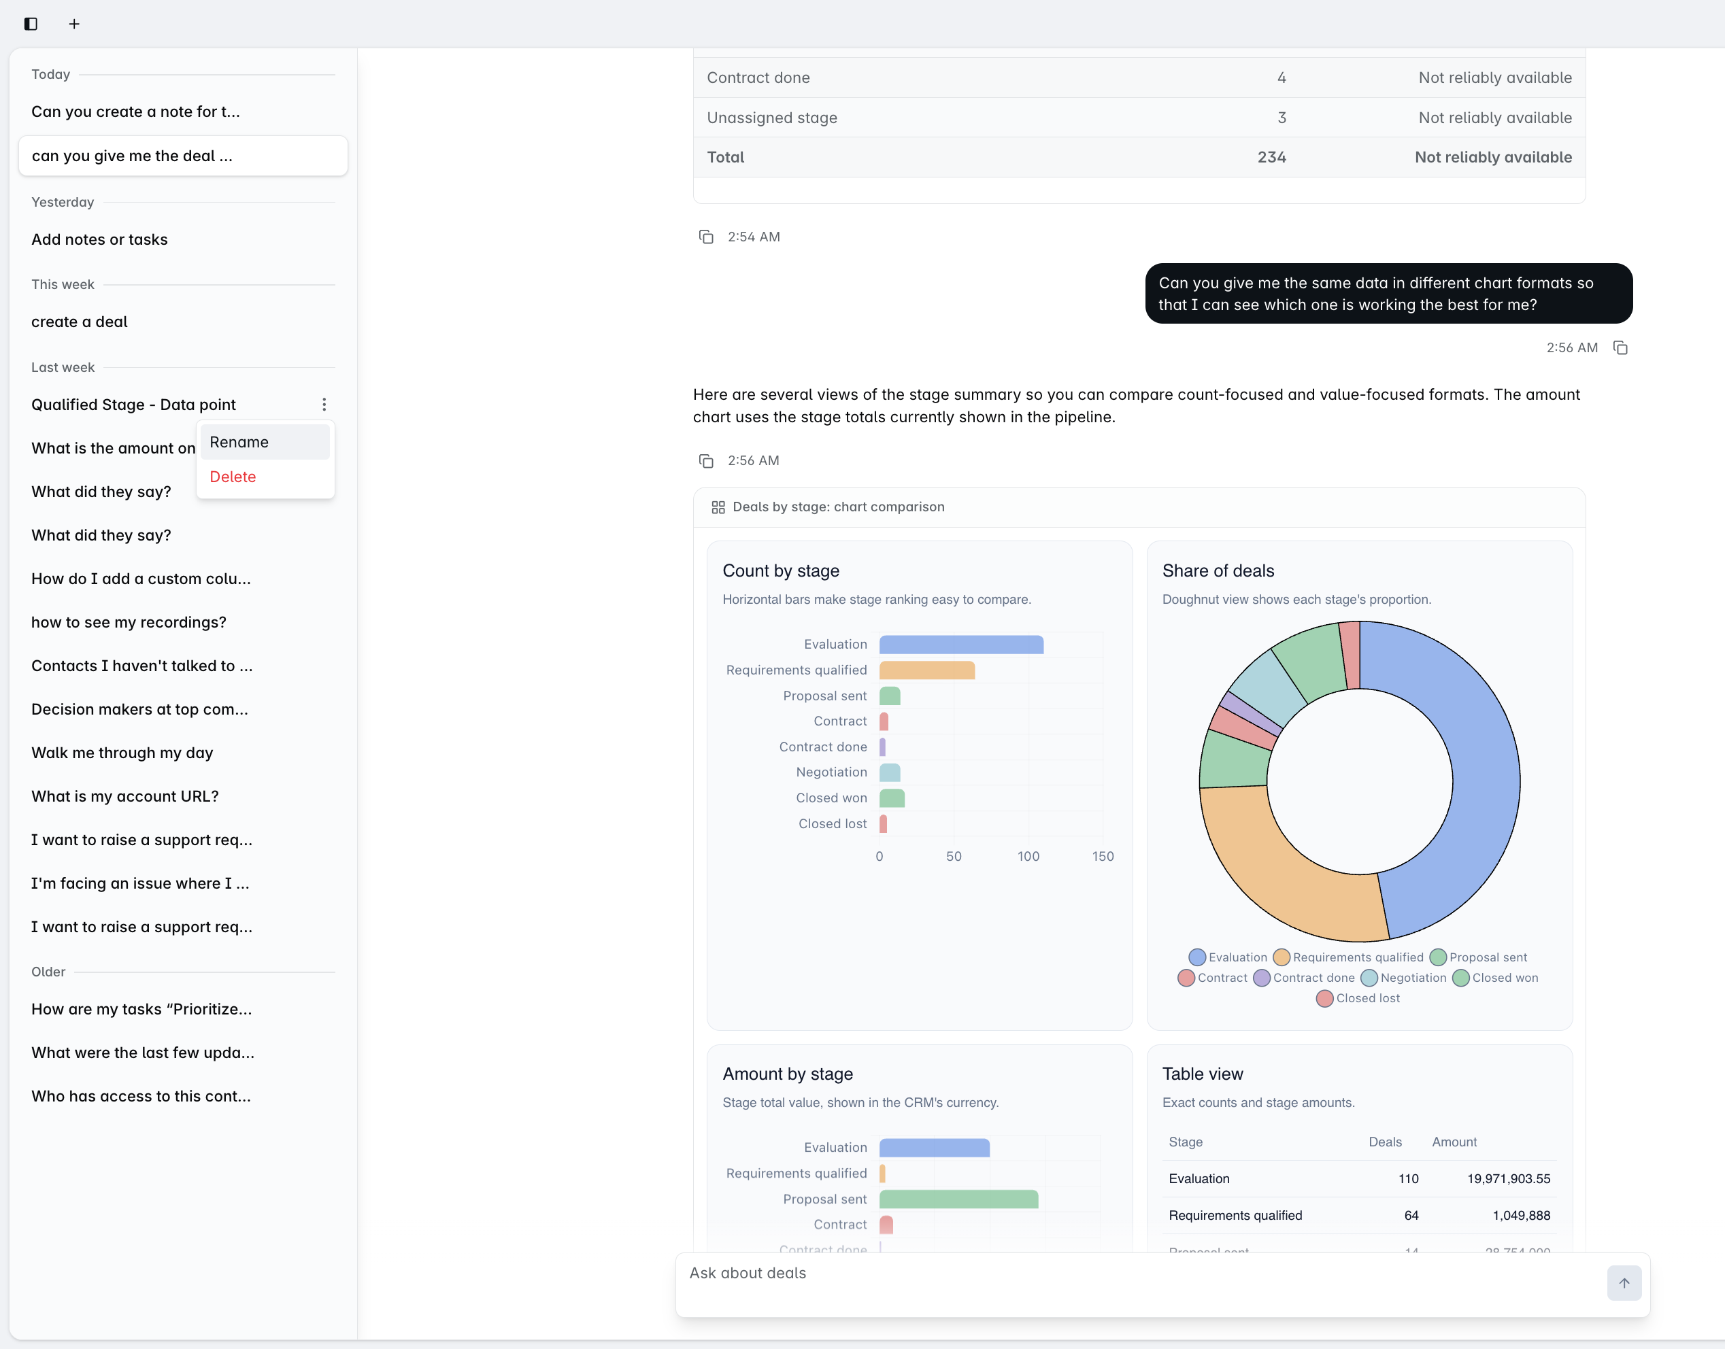Image resolution: width=1725 pixels, height=1349 pixels.
Task: Open 'Add notes or tasks' chat
Action: (182, 239)
